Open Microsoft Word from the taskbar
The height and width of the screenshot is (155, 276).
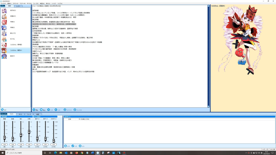pyautogui.click(x=92, y=153)
